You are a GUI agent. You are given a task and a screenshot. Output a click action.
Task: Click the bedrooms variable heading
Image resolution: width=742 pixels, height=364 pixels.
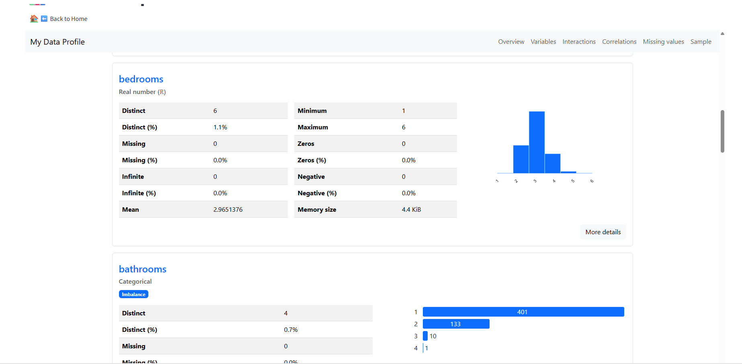coord(141,79)
